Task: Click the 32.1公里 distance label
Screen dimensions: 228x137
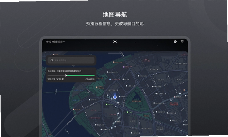Action: pyautogui.click(x=60, y=79)
